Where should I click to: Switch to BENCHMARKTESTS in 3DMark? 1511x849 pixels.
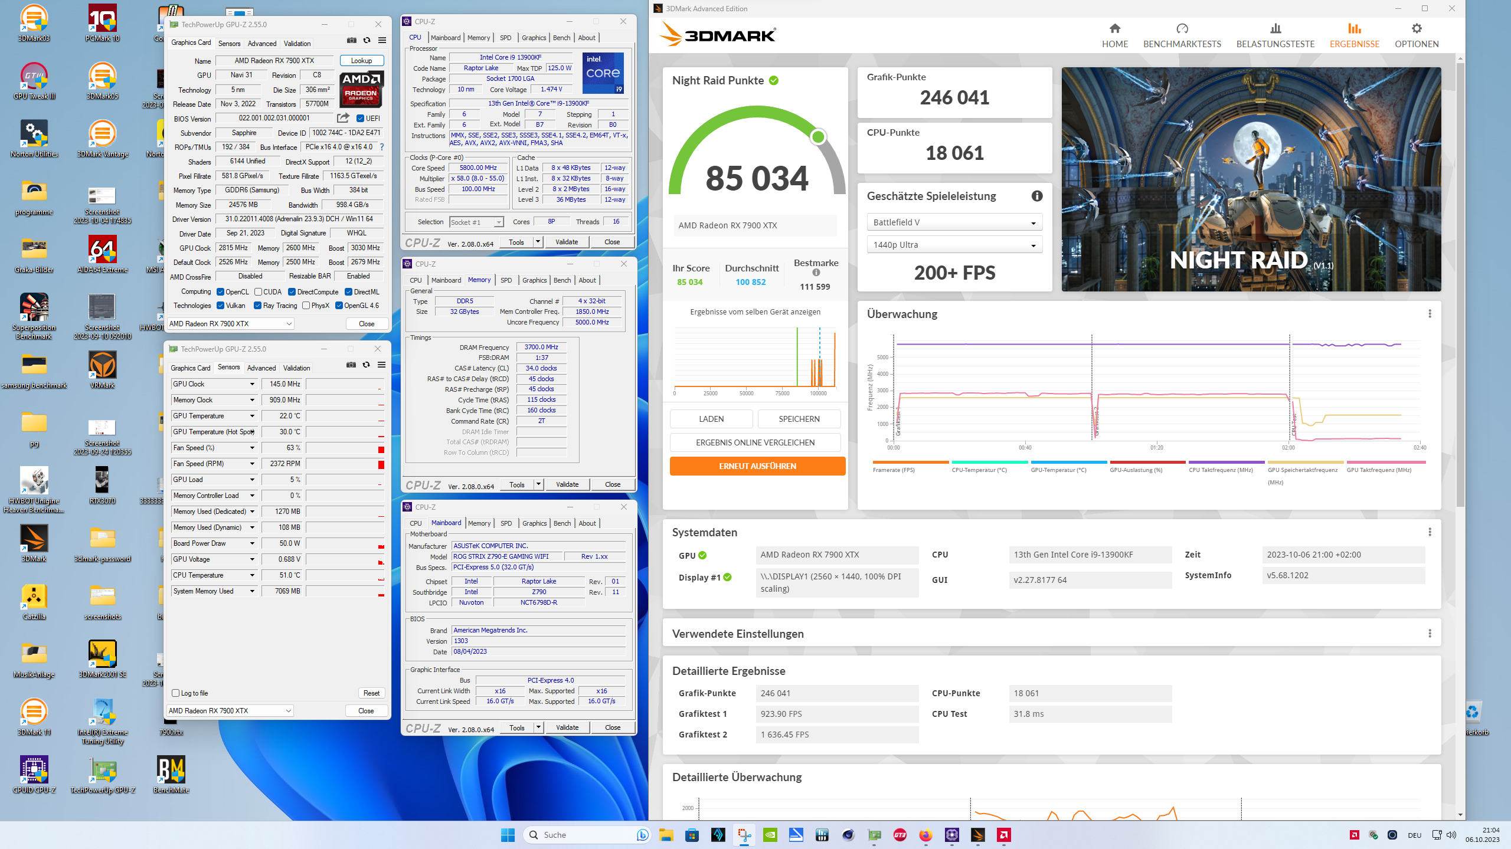(x=1182, y=36)
